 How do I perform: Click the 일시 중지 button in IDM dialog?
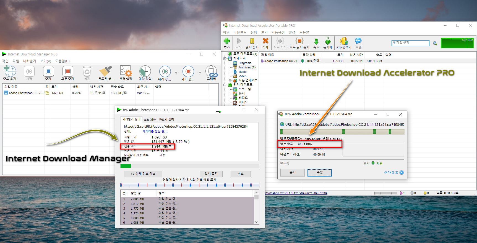click(211, 174)
